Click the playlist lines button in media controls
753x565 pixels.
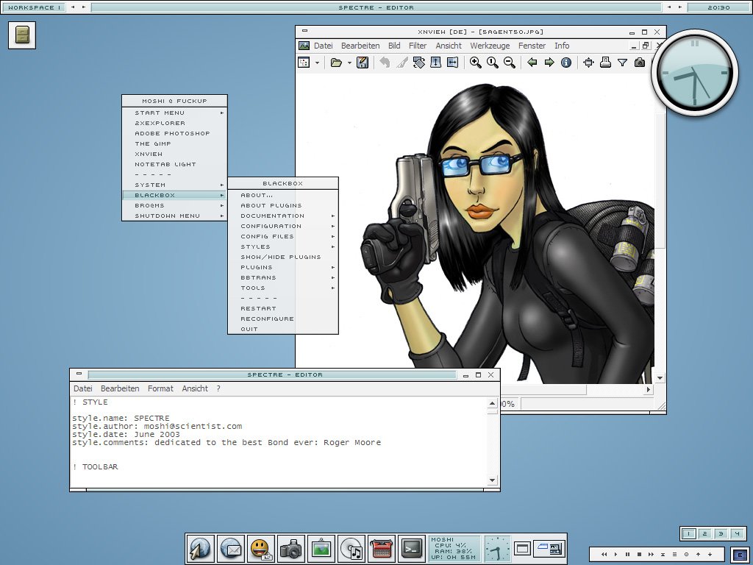(x=675, y=555)
